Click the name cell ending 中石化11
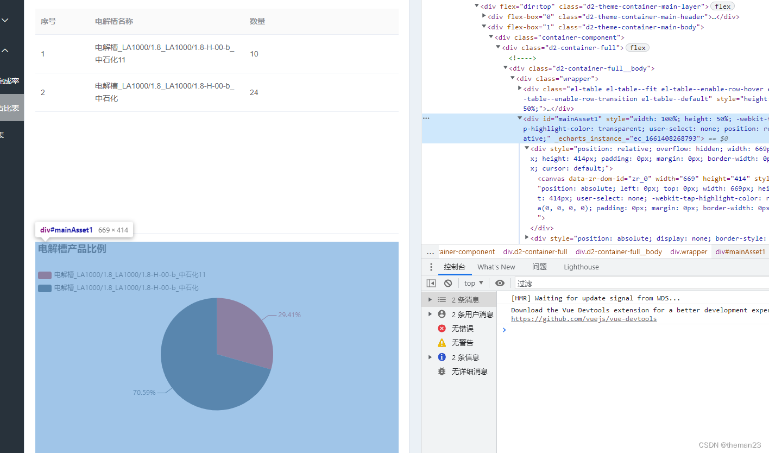The image size is (769, 453). 165,54
